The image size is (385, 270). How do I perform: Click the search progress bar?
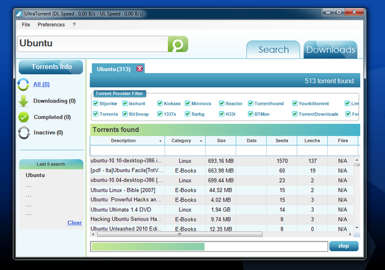[209, 246]
